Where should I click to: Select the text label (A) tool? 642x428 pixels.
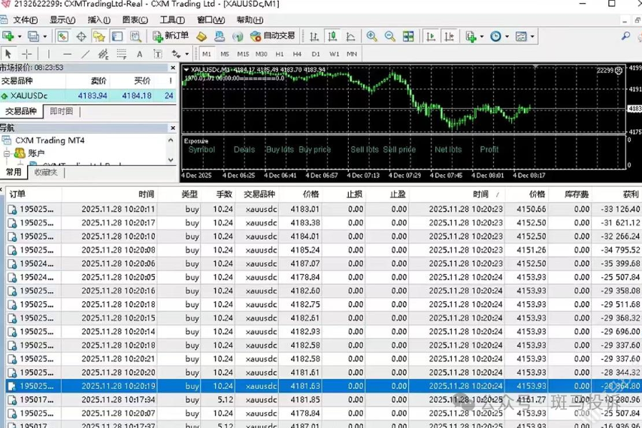coord(140,54)
